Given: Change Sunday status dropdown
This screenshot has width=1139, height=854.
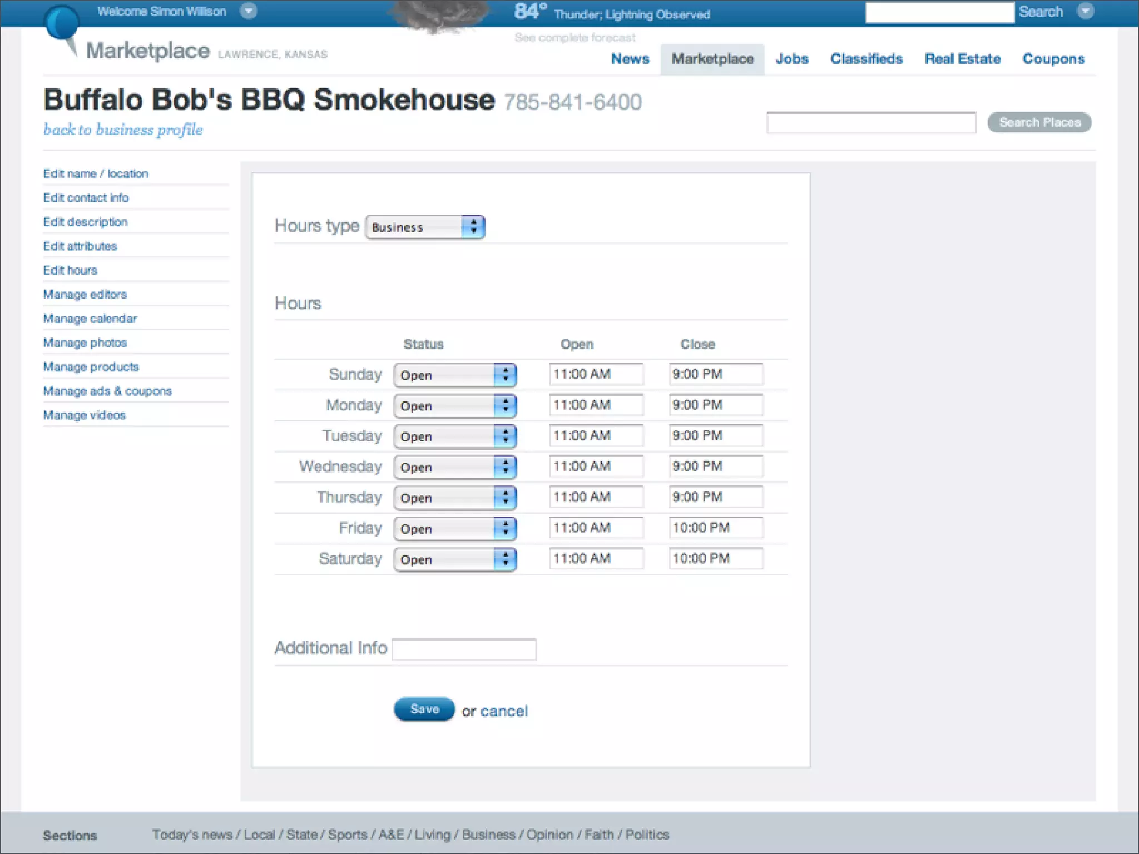Looking at the screenshot, I should coord(455,375).
